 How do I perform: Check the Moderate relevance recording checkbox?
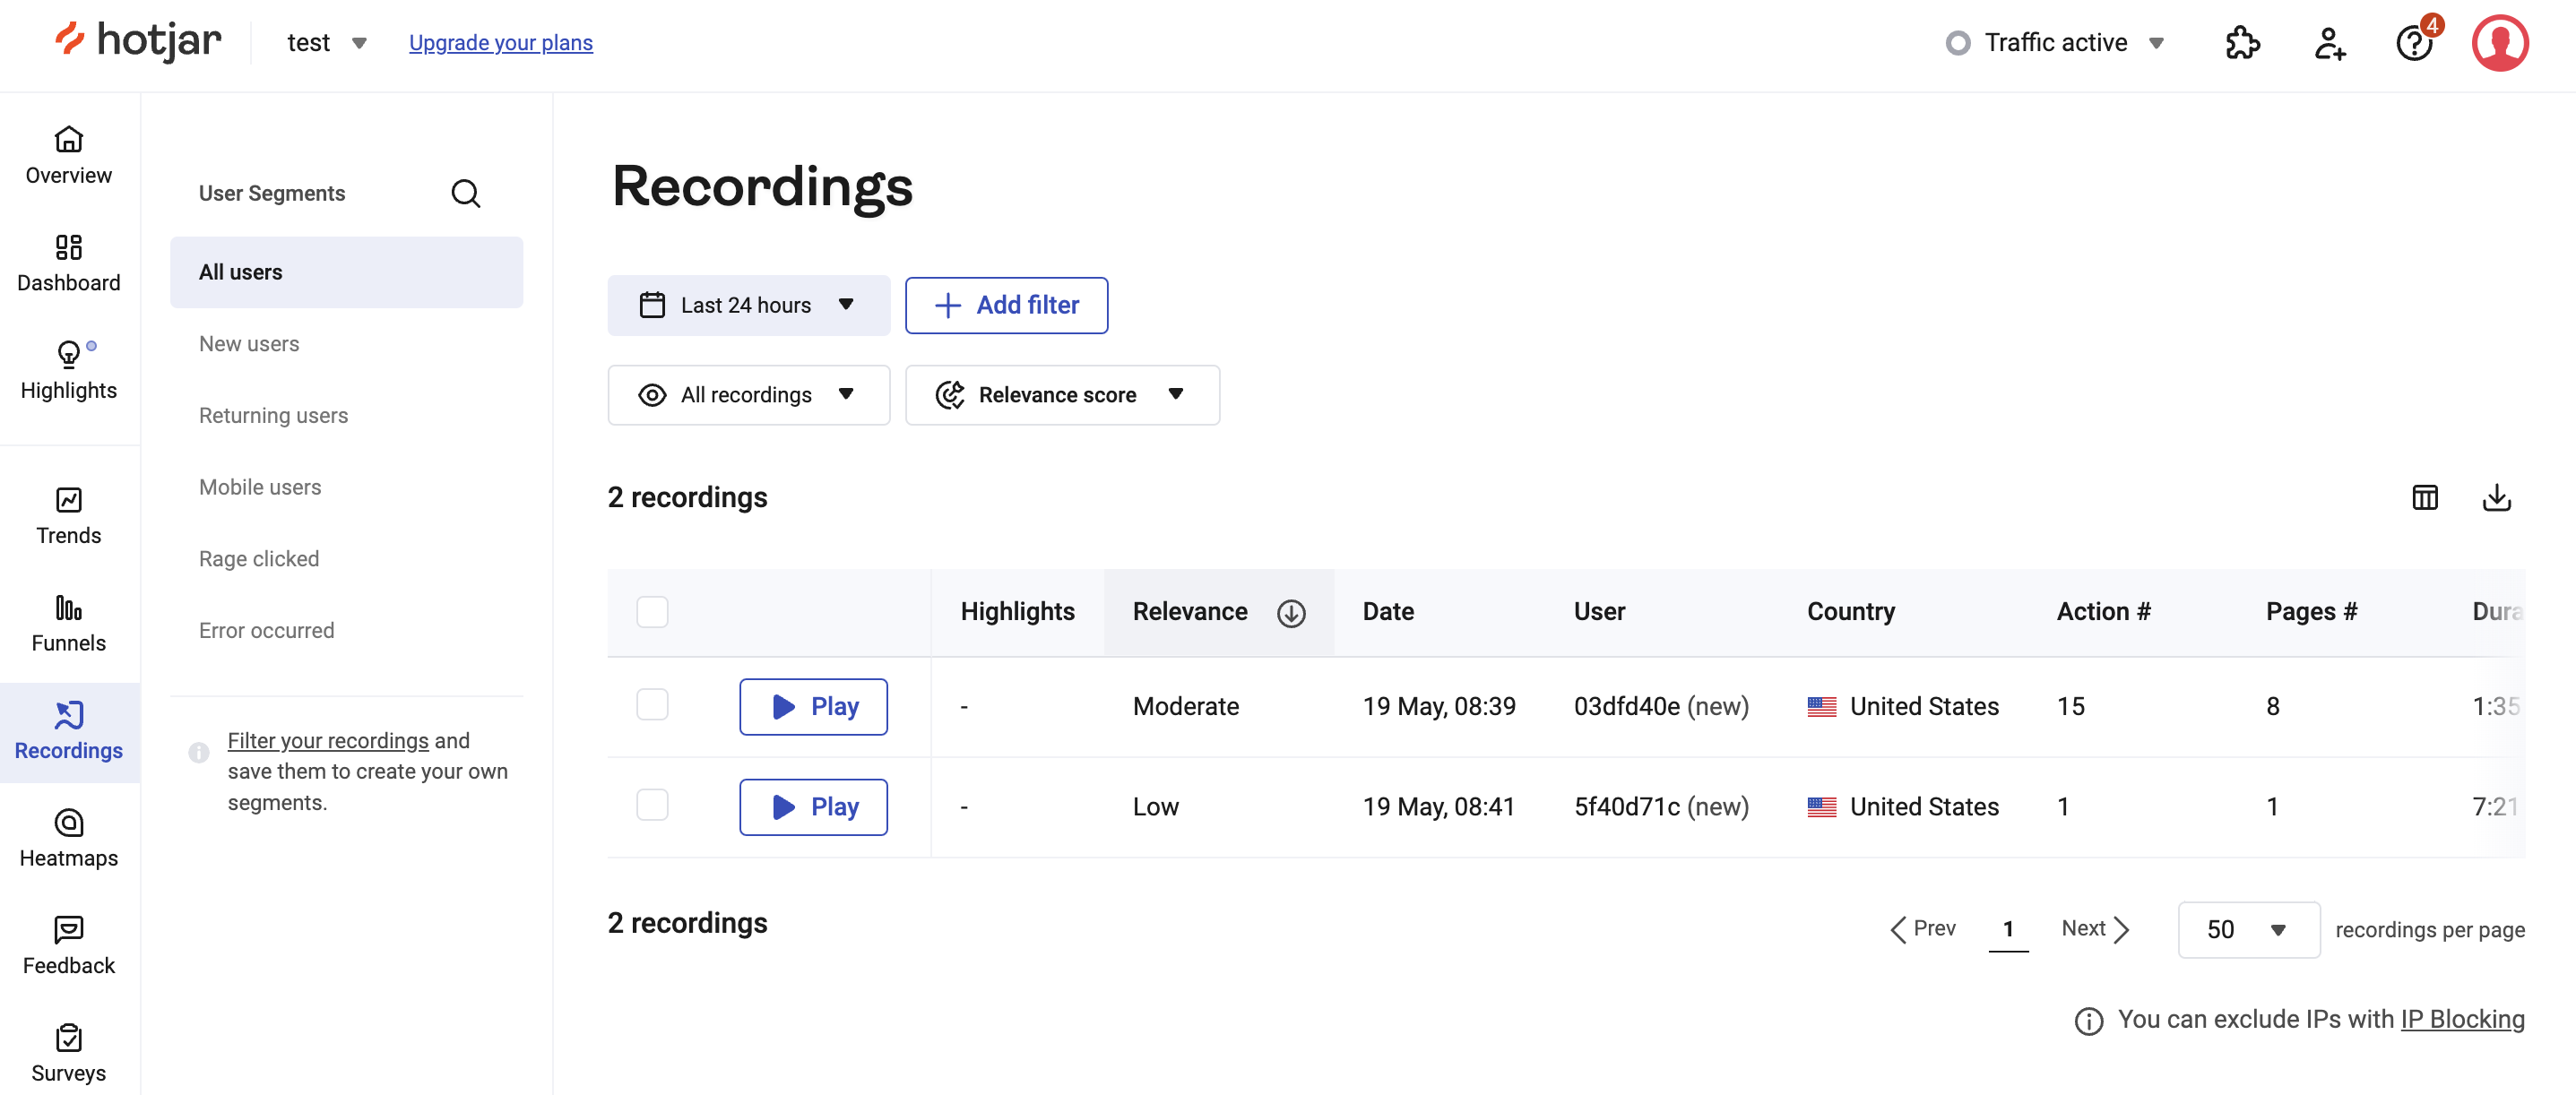[652, 705]
